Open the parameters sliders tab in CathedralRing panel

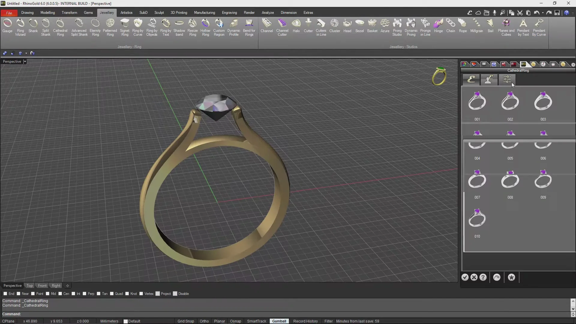pyautogui.click(x=507, y=79)
